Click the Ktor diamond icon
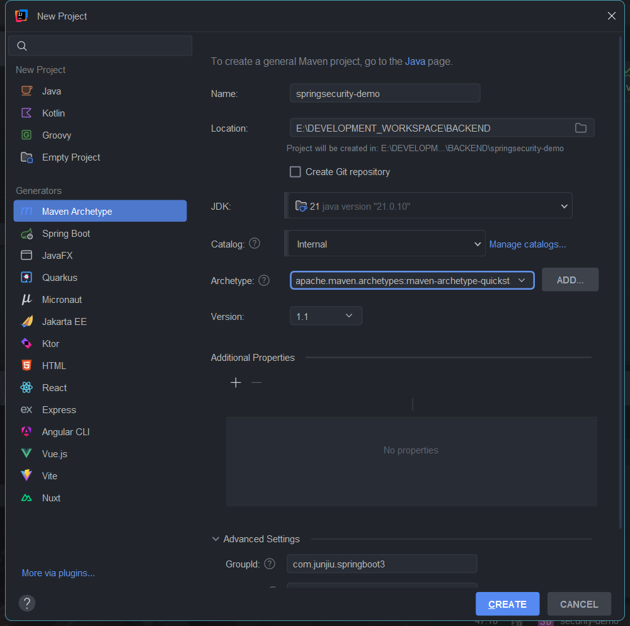Viewport: 630px width, 626px height. click(x=26, y=343)
